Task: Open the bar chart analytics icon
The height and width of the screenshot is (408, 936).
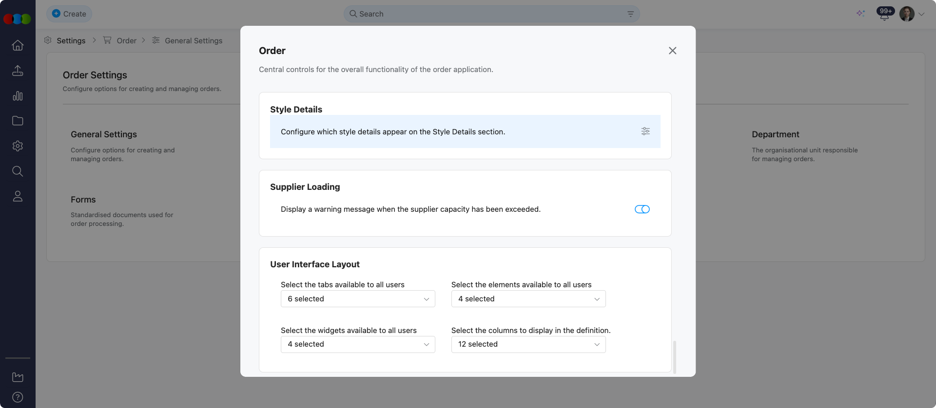Action: point(18,96)
